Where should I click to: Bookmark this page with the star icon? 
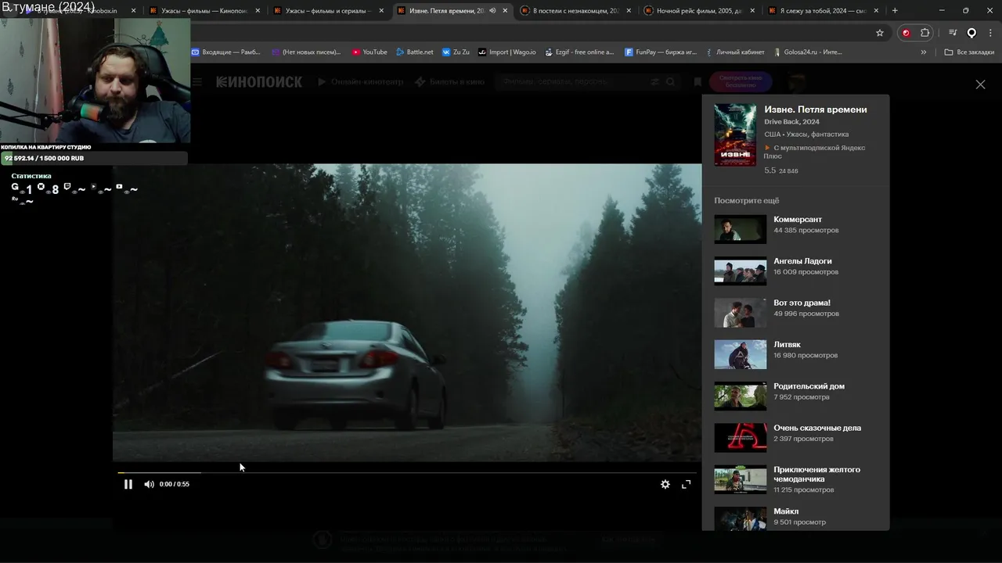880,33
